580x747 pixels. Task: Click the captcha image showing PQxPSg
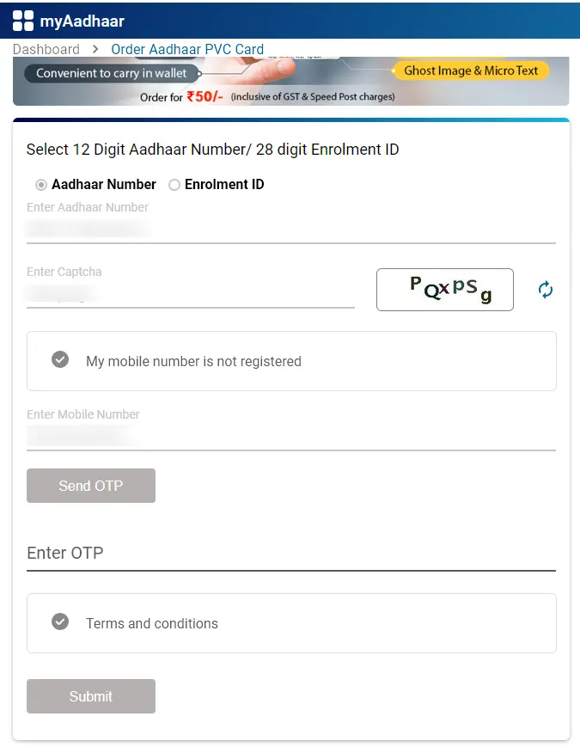pos(445,290)
